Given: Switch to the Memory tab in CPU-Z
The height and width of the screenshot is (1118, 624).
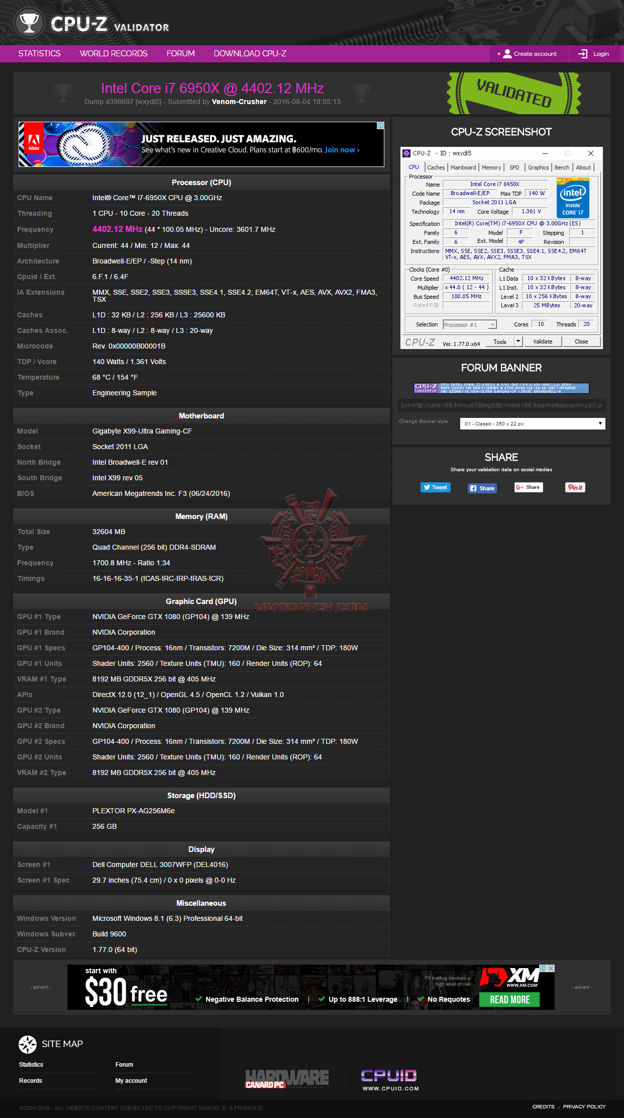Looking at the screenshot, I should [491, 167].
